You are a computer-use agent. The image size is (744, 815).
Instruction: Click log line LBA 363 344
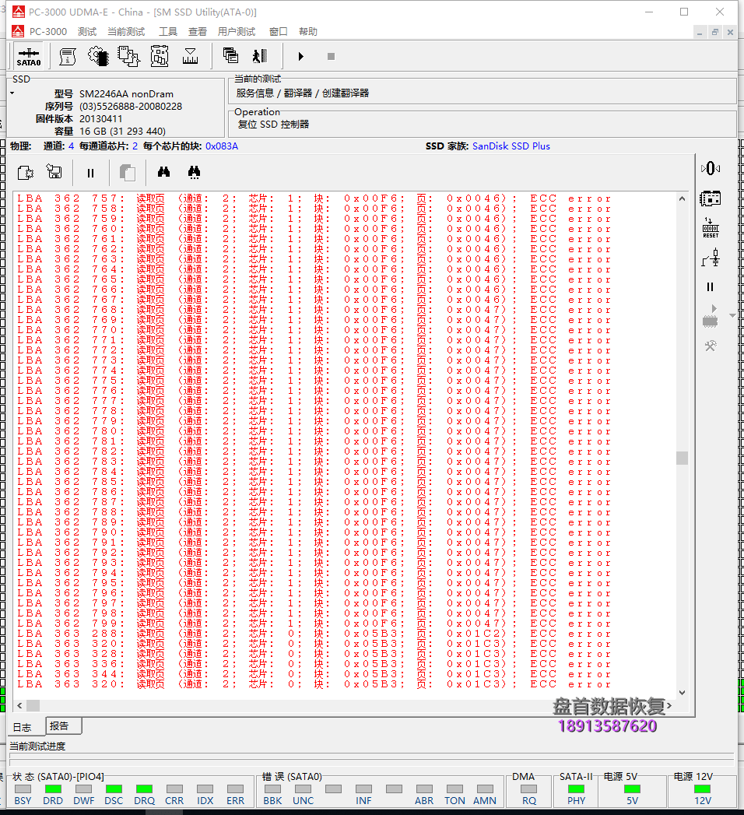(314, 674)
